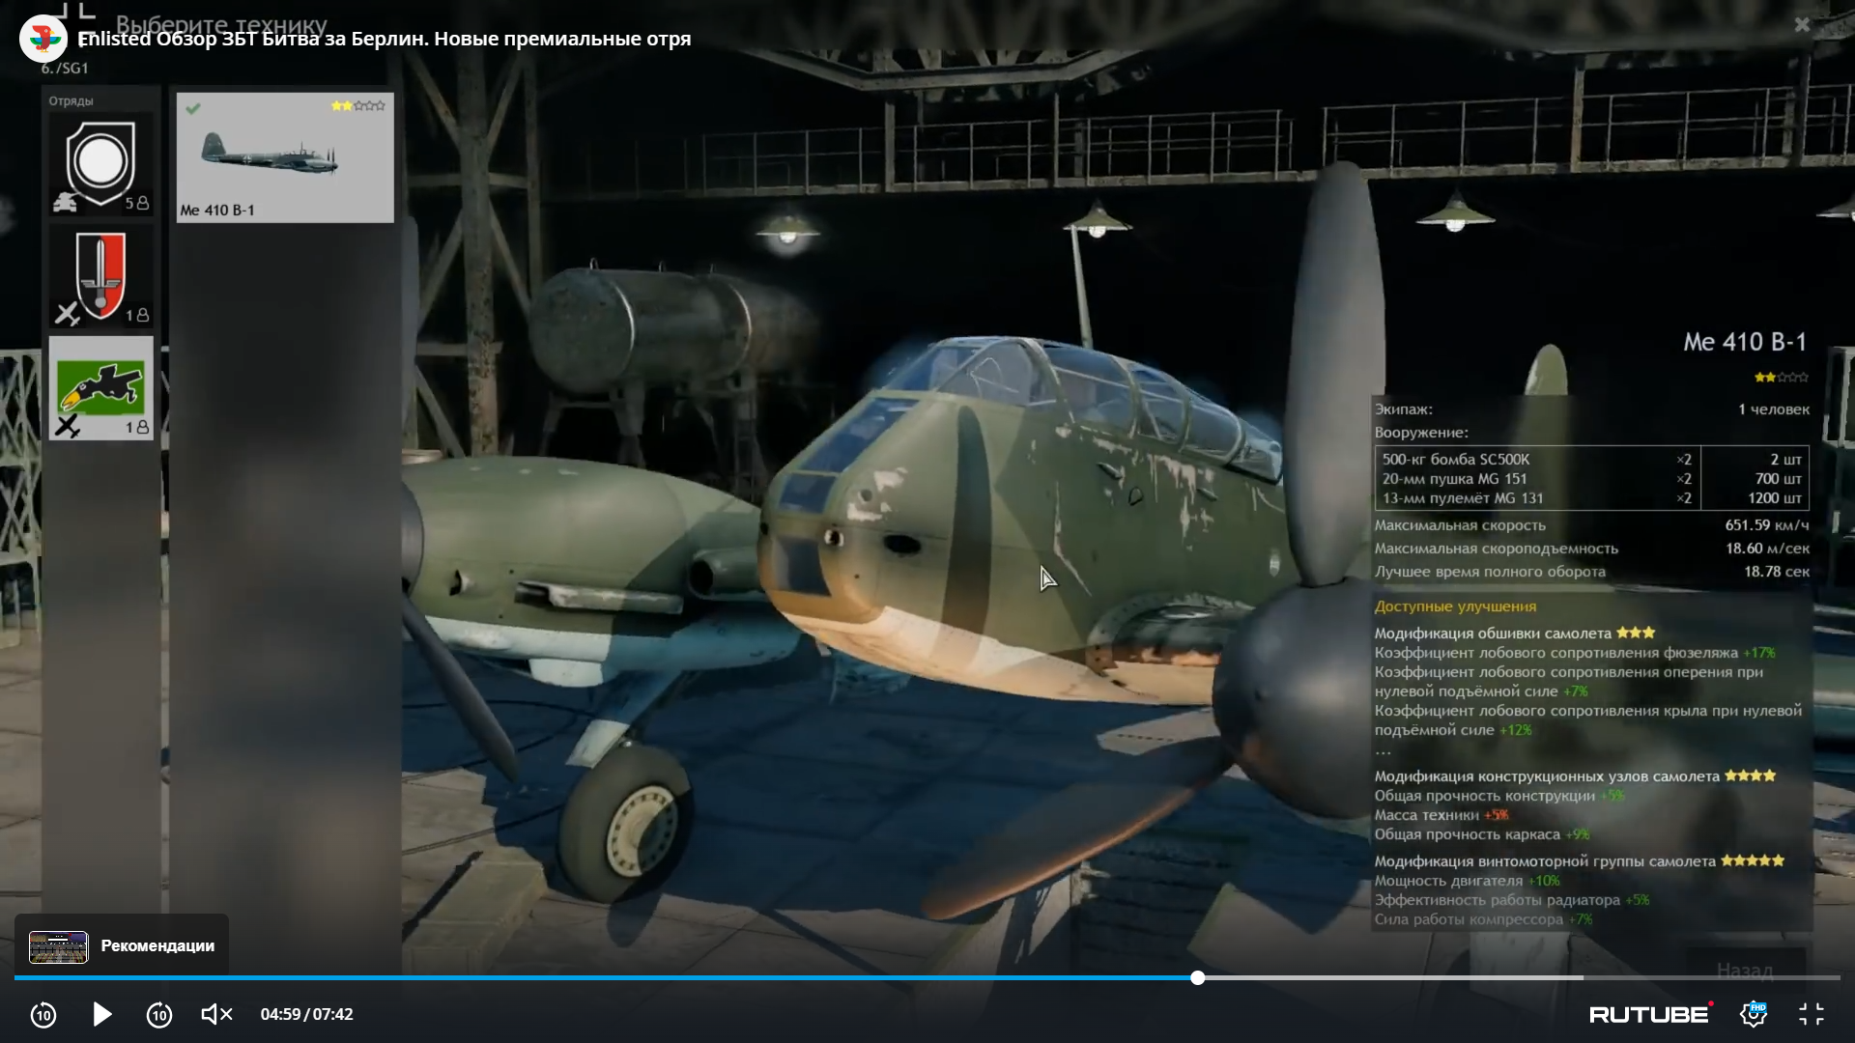The image size is (1855, 1043).
Task: Close the video player overlay
Action: (x=1802, y=25)
